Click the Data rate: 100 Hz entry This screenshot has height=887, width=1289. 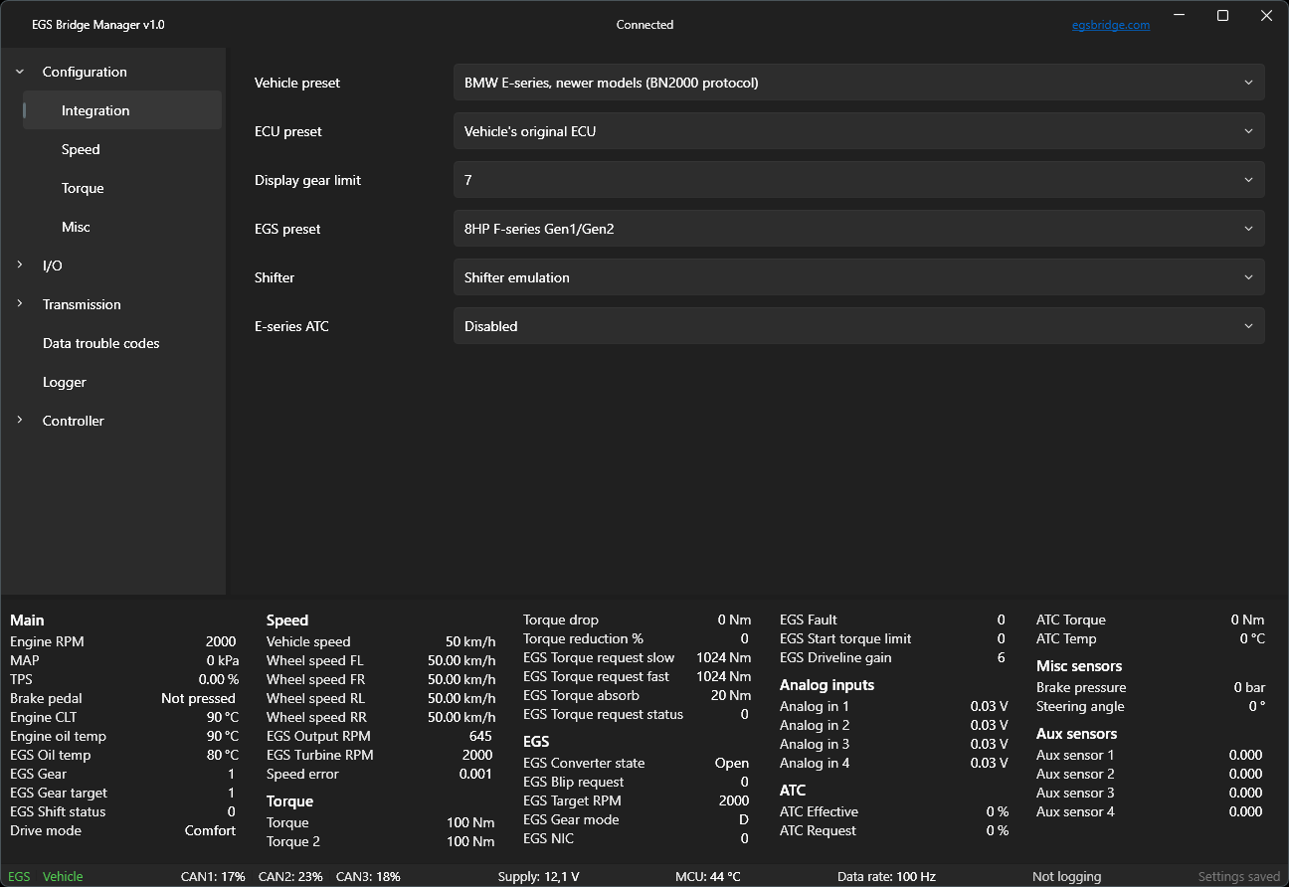(886, 876)
